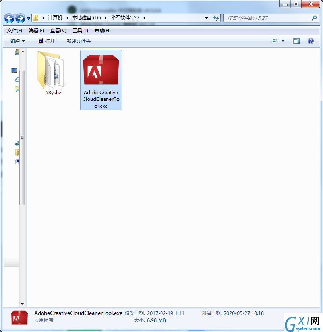
Task: Click the folder icon in address bar
Action: point(36,18)
